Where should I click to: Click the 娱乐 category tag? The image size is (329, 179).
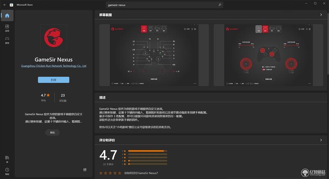[53, 133]
